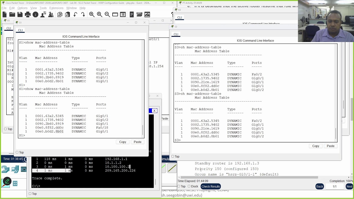The width and height of the screenshot is (354, 199).
Task: Click the S3> prompt line in S3 CLI
Action: pyautogui.click(x=178, y=140)
